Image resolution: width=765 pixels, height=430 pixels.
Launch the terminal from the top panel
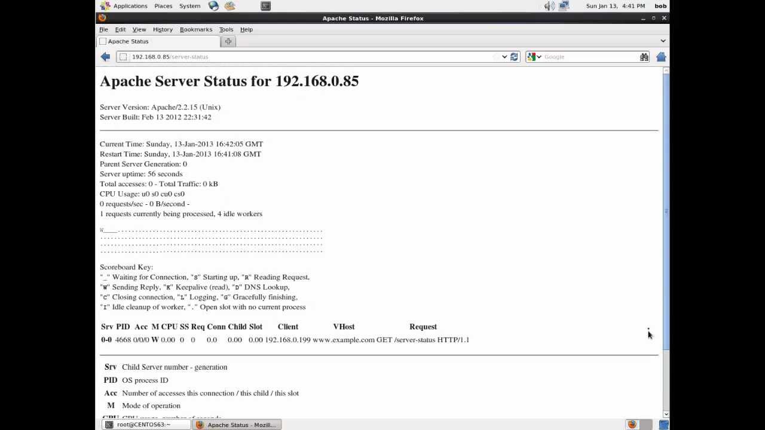point(266,6)
